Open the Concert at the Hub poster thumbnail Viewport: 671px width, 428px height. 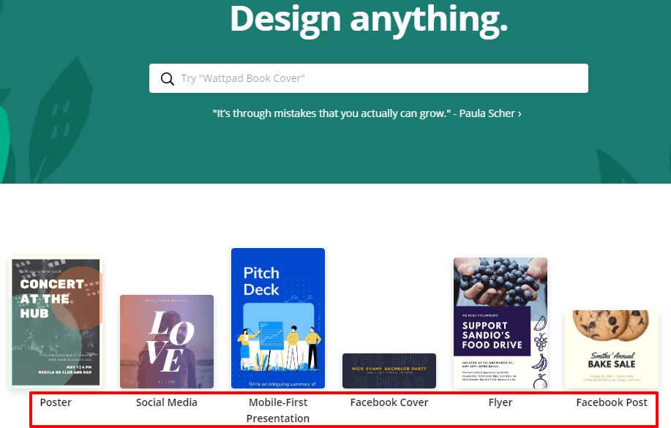pos(56,322)
